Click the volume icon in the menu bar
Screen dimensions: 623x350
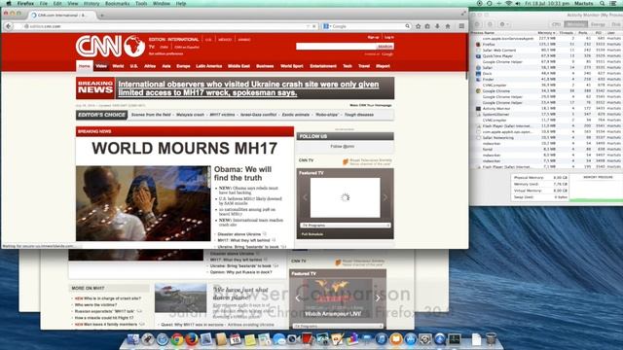(518, 3)
